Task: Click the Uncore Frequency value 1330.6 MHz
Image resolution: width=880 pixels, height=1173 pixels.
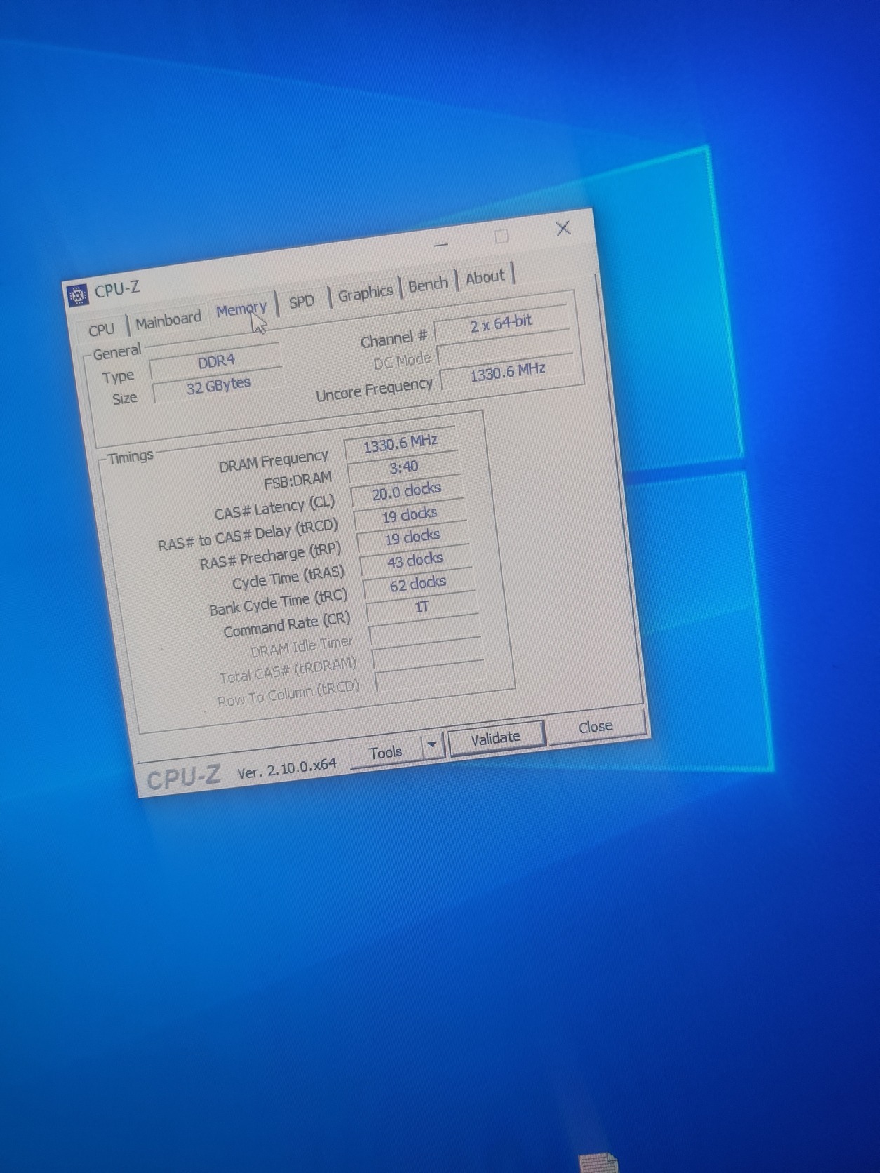Action: tap(507, 372)
